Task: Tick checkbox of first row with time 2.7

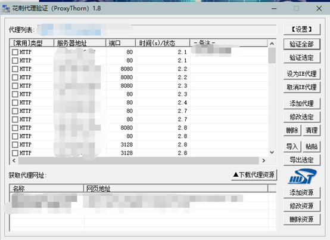Action: click(x=15, y=111)
